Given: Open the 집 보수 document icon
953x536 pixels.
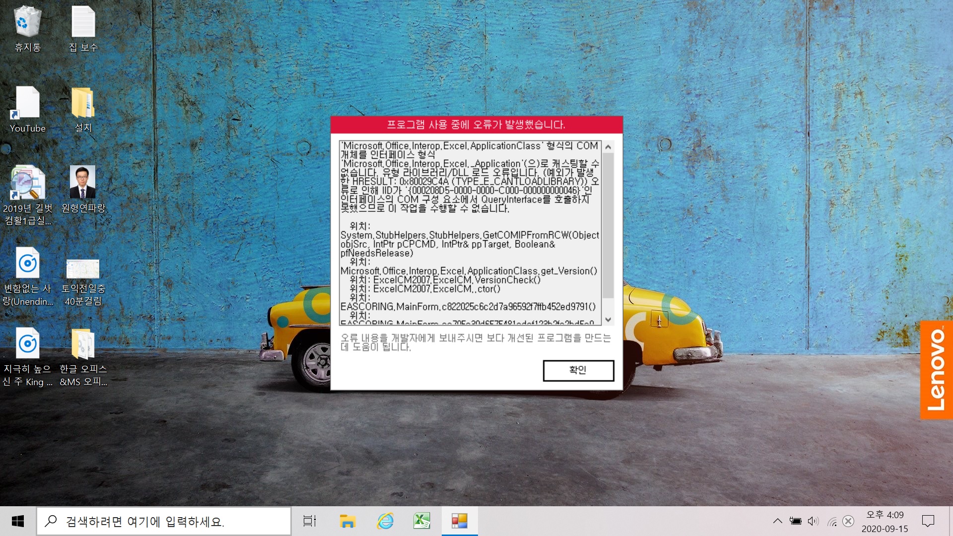Looking at the screenshot, I should coord(83,22).
